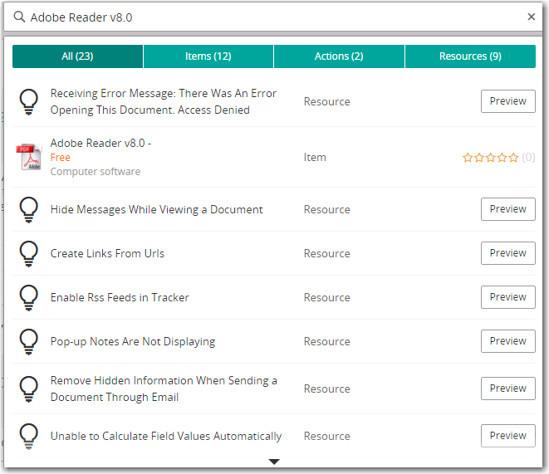Show the Resources (9) tab
This screenshot has width=549, height=474.
pyautogui.click(x=470, y=56)
